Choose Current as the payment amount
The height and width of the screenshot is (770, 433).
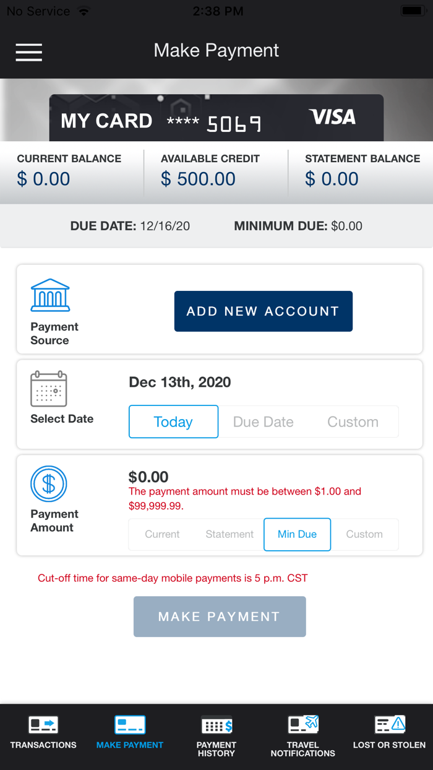(x=162, y=534)
